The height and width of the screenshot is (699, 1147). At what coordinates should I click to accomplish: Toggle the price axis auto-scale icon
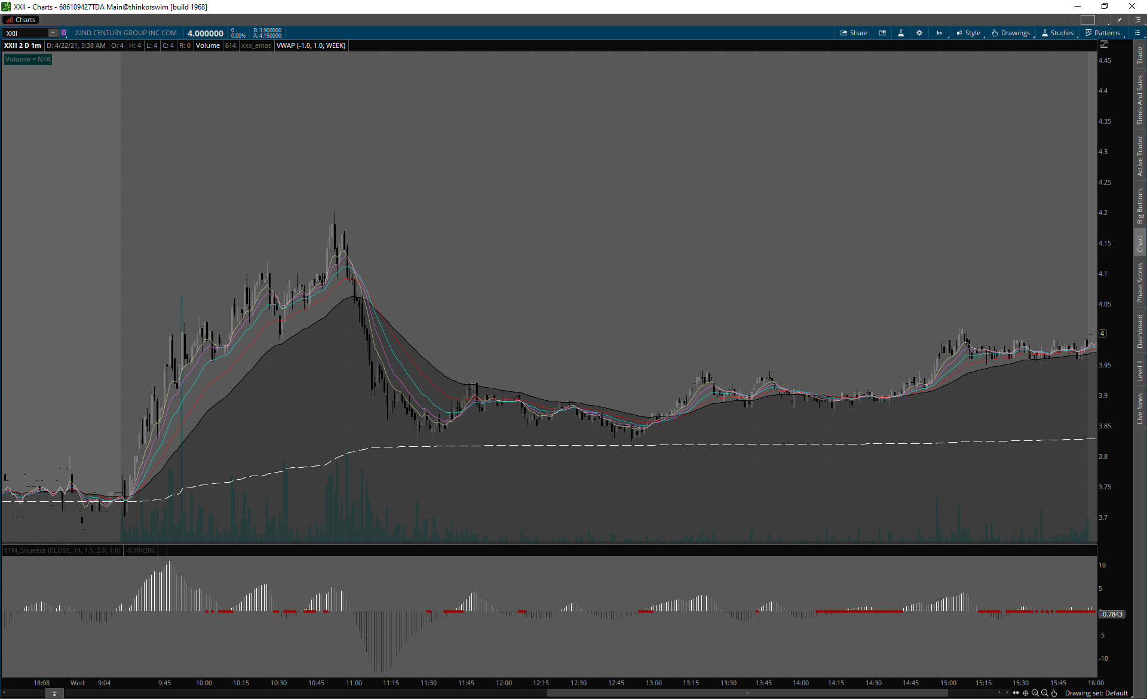point(1104,45)
